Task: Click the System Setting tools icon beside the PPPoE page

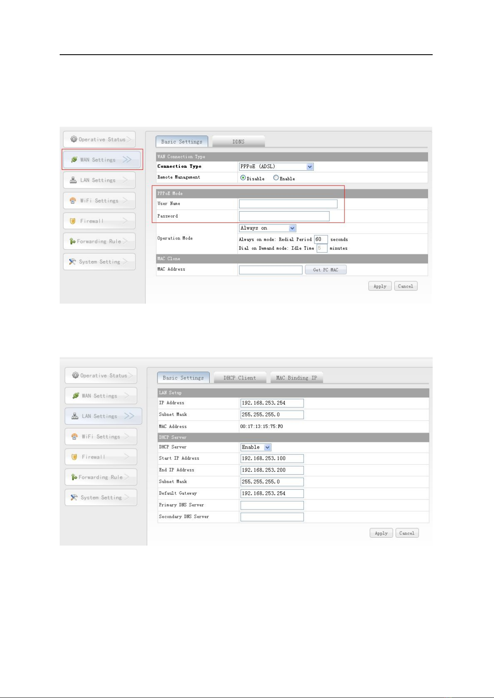Action: coord(73,262)
